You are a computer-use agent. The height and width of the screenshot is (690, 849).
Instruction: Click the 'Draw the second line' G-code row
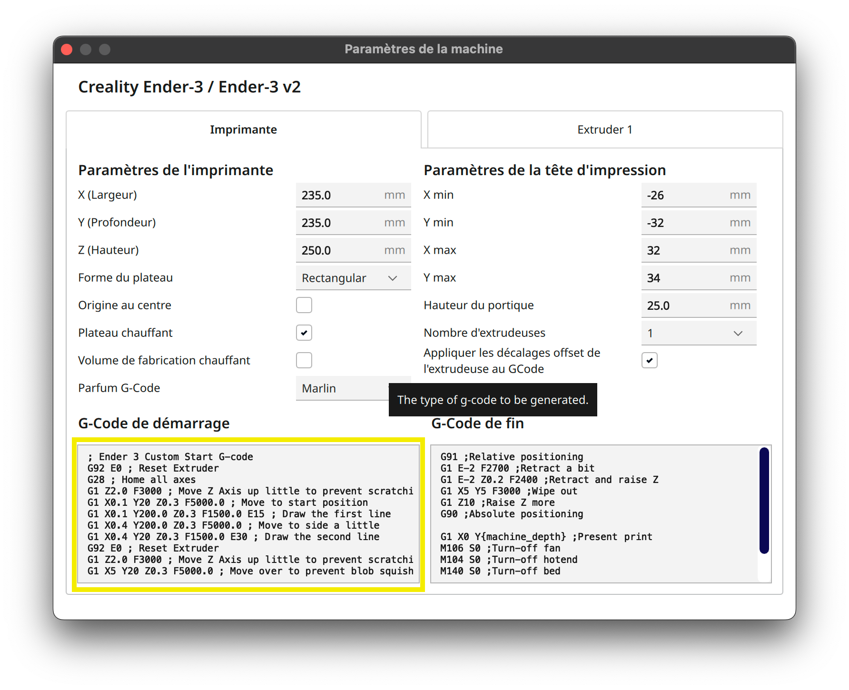[233, 537]
